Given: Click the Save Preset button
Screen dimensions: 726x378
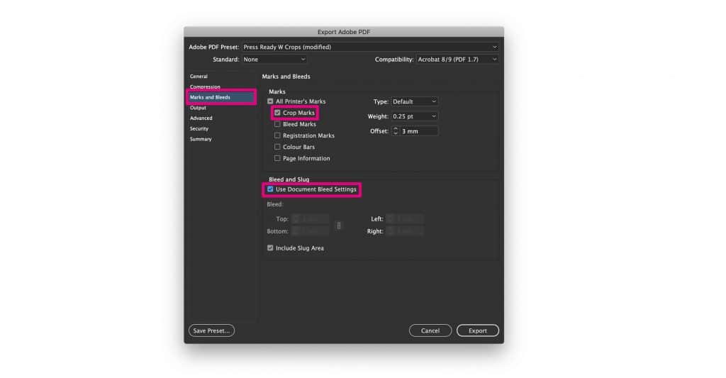Looking at the screenshot, I should tap(211, 330).
